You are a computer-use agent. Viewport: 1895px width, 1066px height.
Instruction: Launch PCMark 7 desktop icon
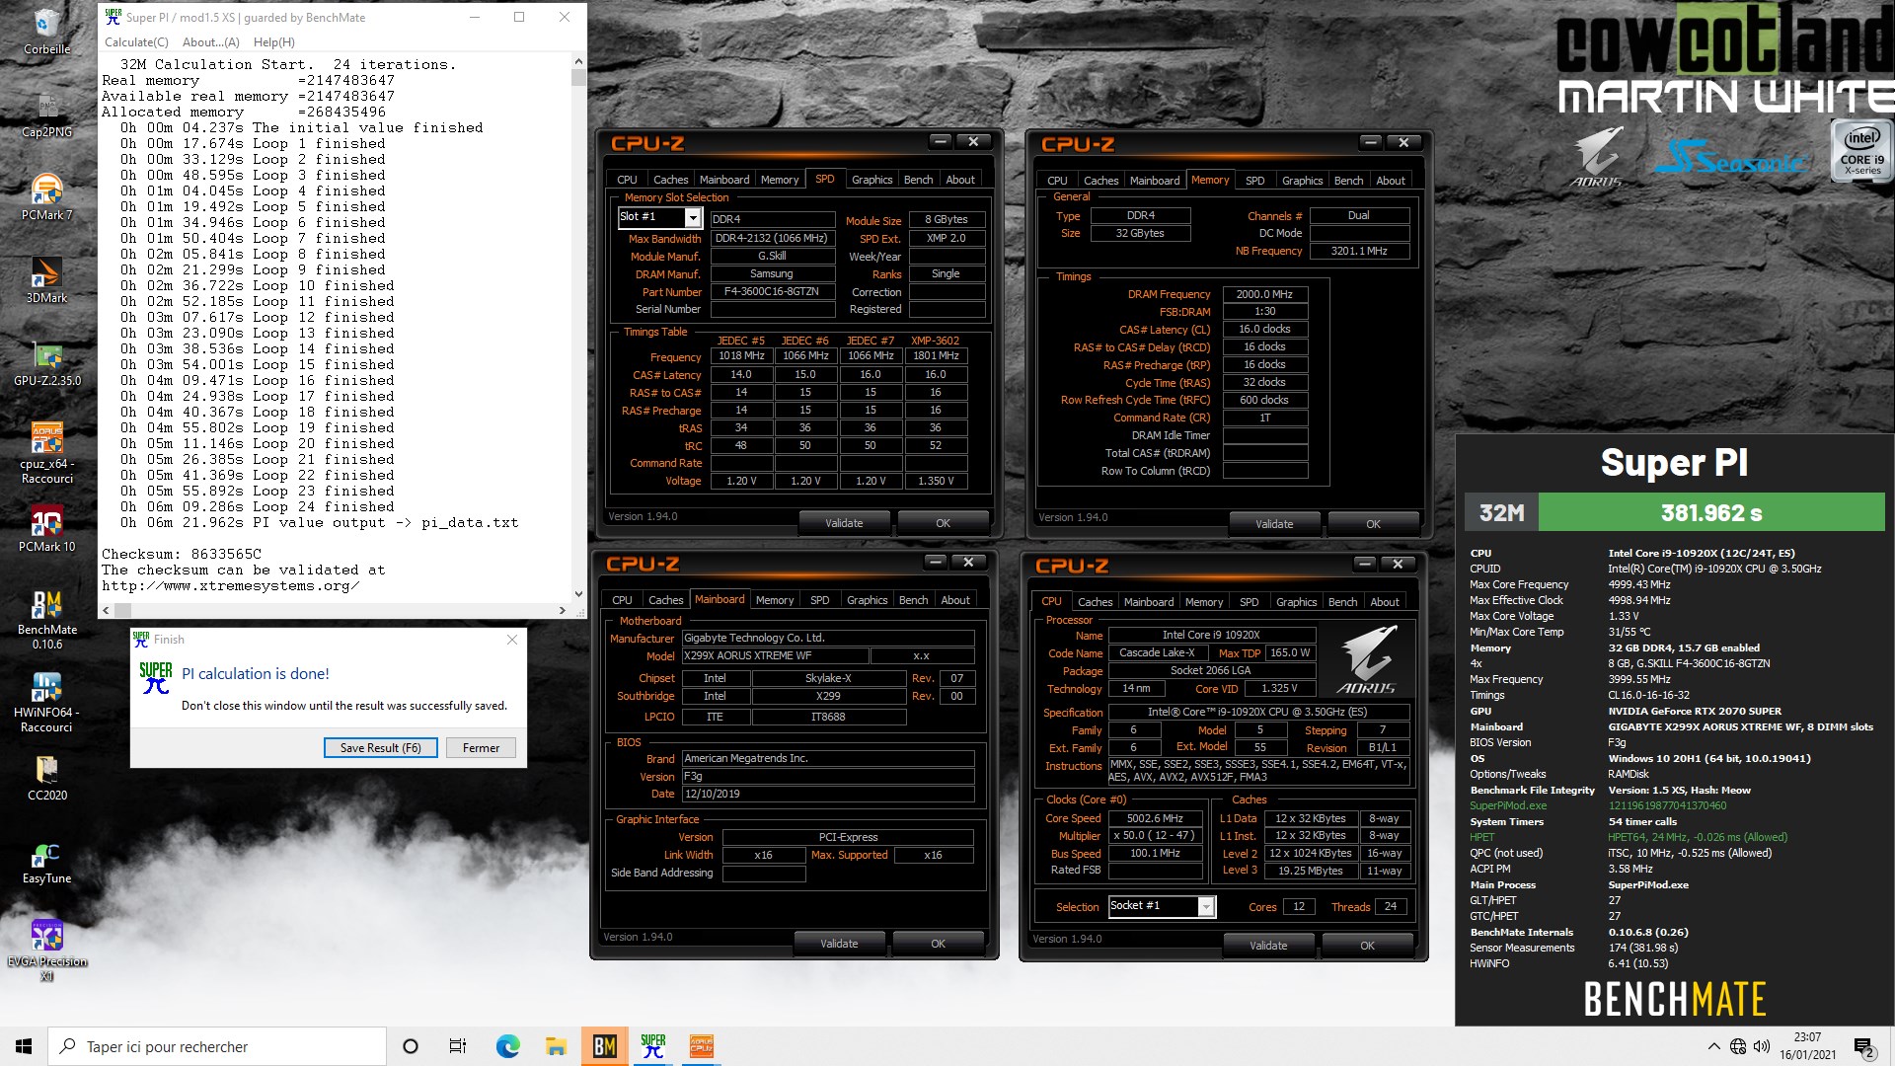[x=46, y=196]
